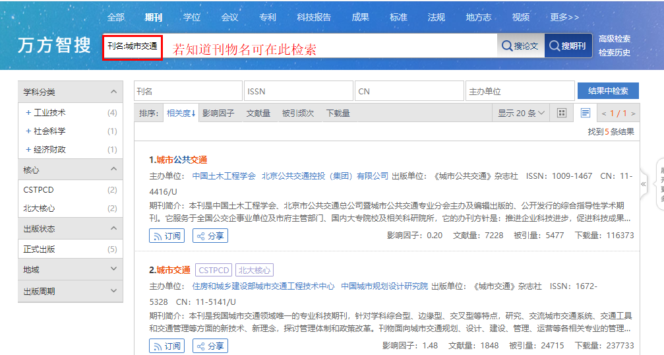Select the 专利 tab
664x355 pixels.
pyautogui.click(x=268, y=17)
